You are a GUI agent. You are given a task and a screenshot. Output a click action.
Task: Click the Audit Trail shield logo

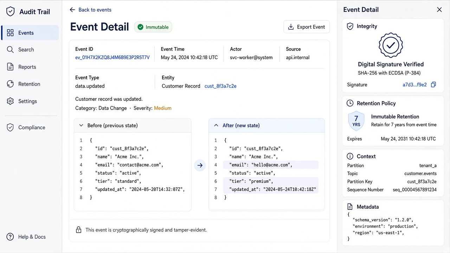tap(11, 12)
